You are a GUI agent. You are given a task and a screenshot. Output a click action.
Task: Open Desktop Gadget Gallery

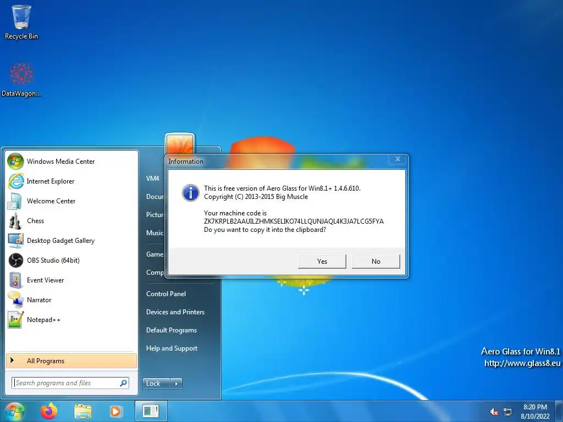click(x=71, y=241)
